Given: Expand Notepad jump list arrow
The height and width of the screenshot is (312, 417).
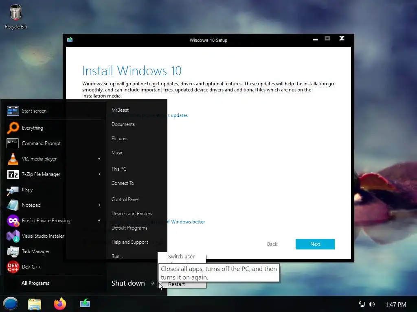Looking at the screenshot, I should coord(99,205).
